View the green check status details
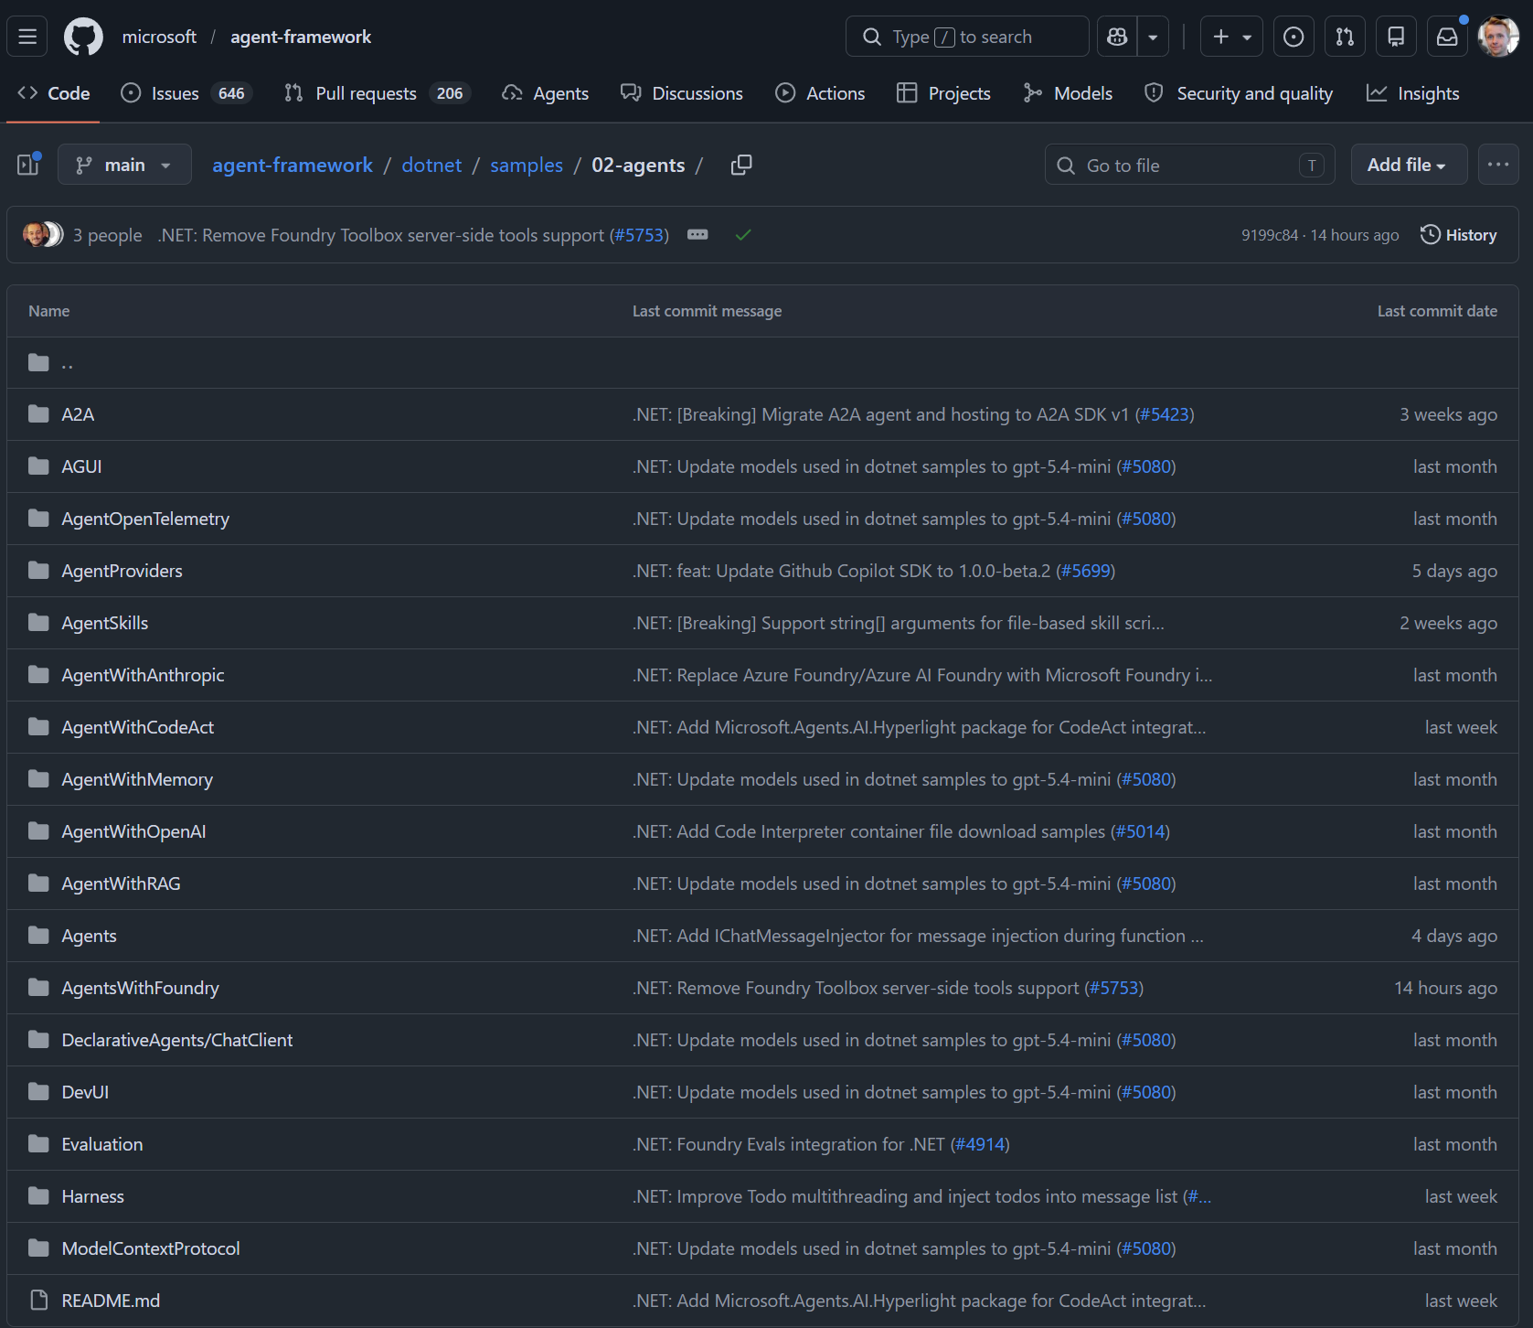 743,235
